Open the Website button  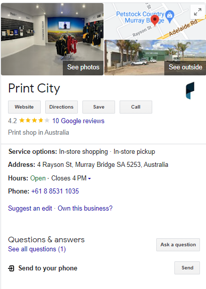[24, 107]
